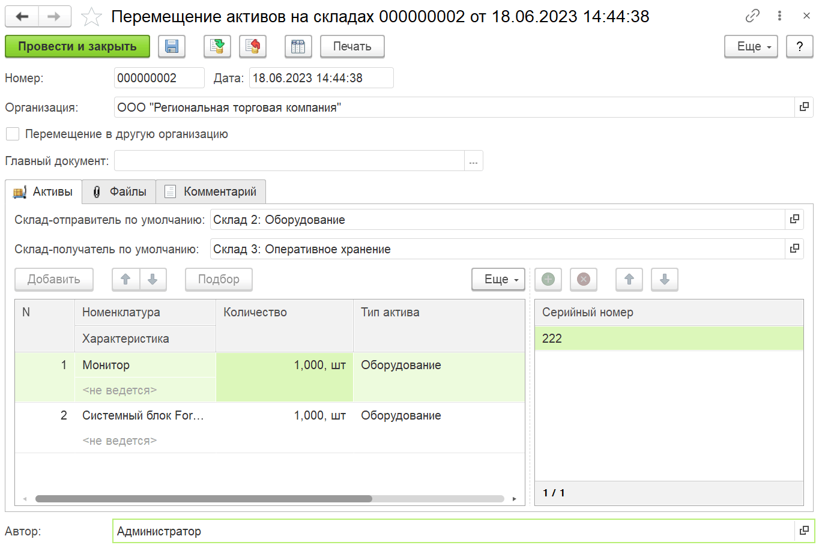Click the 'Серийный номер' column header
Screen dimensions: 819x548
pos(669,312)
